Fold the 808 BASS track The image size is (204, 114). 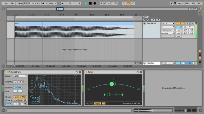(x=145, y=24)
